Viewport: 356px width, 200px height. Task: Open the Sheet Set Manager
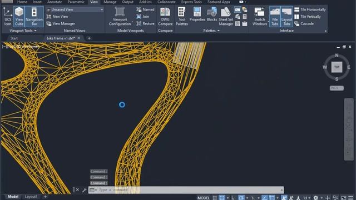[226, 17]
